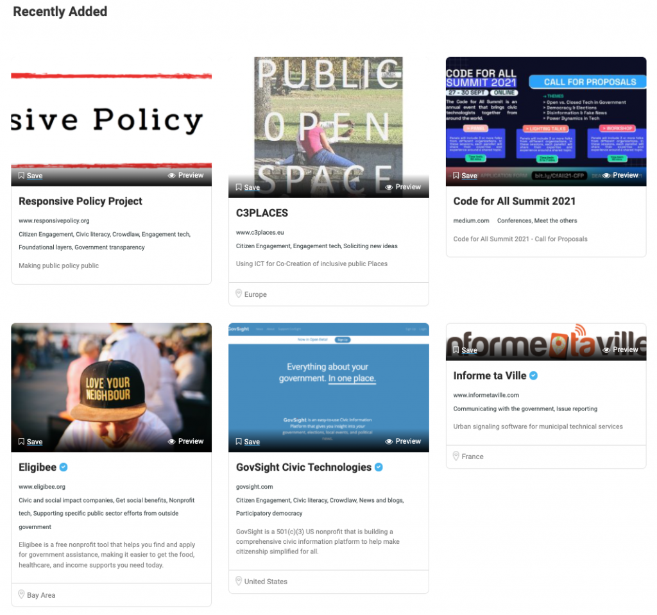Image resolution: width=657 pixels, height=615 pixels.
Task: Click the Recently Added heading
Action: click(x=60, y=12)
